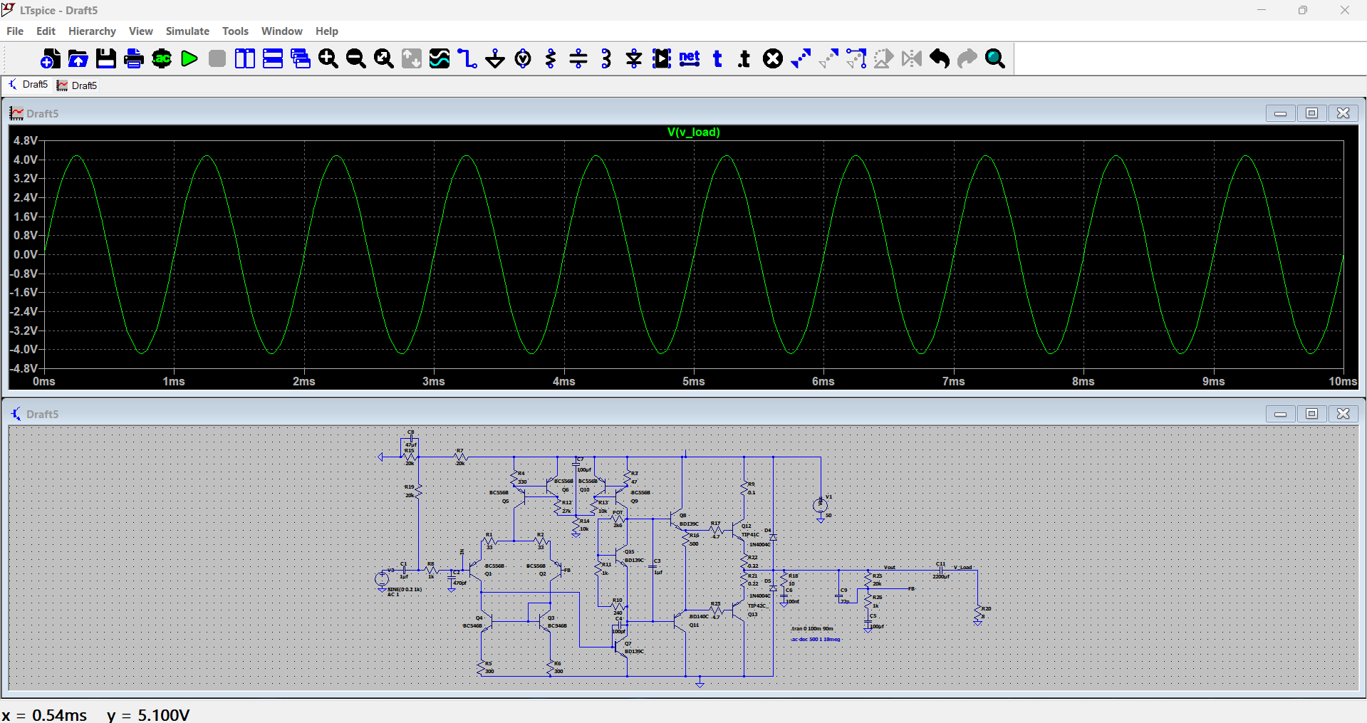Open the Simulate menu
The image size is (1367, 723).
187,31
